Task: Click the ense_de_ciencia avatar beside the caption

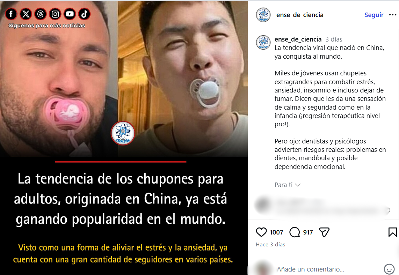Action: click(263, 42)
